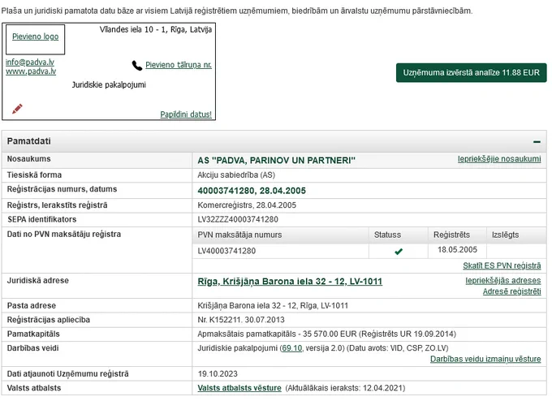Click the Pamatdati section header
Image resolution: width=552 pixels, height=401 pixels.
pyautogui.click(x=274, y=141)
